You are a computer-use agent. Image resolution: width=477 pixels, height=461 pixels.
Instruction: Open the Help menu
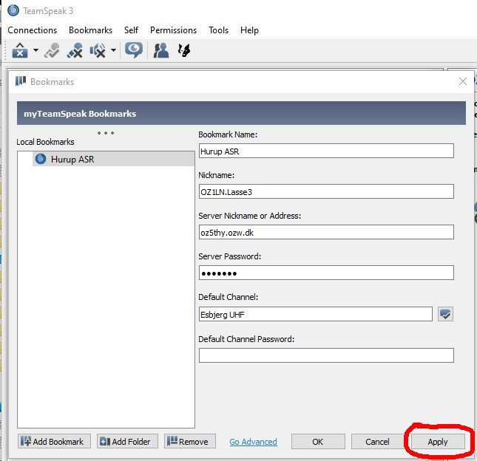pos(249,30)
